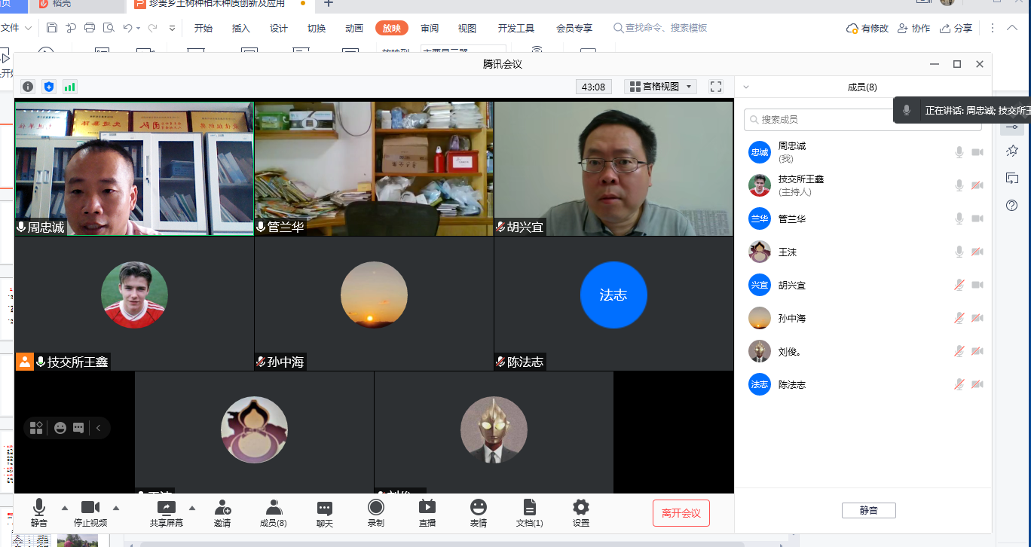Start recording with 录制 button
The width and height of the screenshot is (1031, 547).
[376, 512]
